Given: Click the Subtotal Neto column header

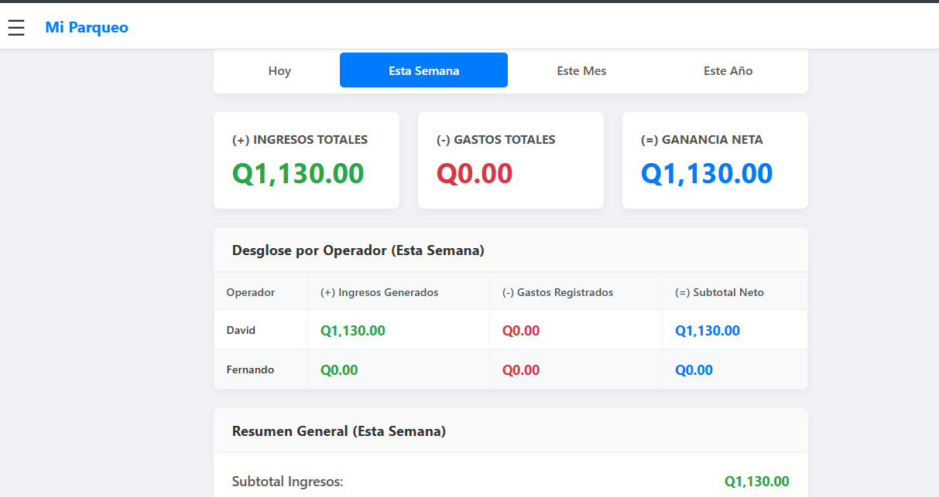Looking at the screenshot, I should 719,292.
